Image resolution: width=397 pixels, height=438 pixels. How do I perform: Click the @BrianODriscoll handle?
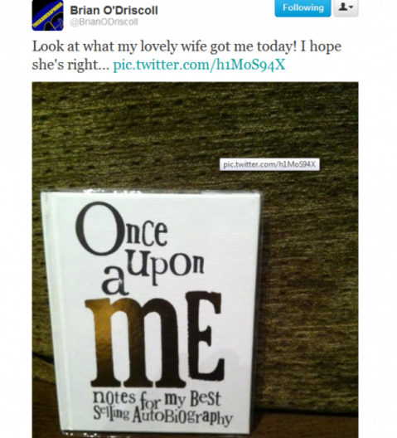tap(104, 22)
